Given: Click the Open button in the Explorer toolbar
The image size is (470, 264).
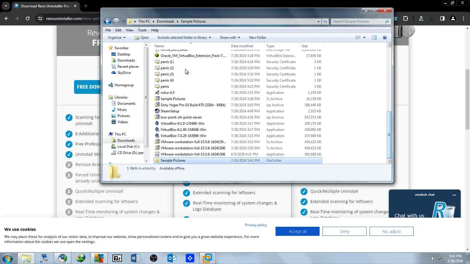Looking at the screenshot, I should tap(142, 38).
